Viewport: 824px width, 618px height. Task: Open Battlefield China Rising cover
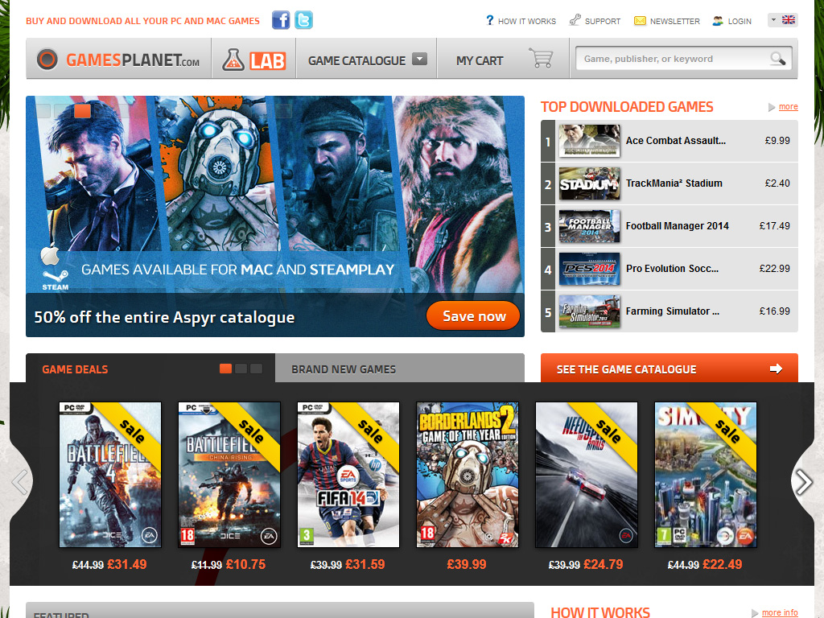(x=229, y=475)
